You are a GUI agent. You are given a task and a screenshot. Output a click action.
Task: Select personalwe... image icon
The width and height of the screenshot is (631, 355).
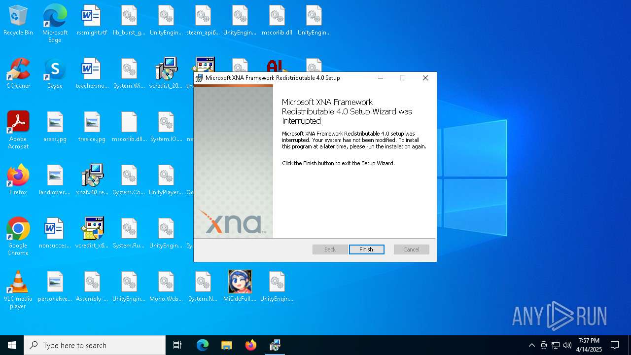click(55, 287)
